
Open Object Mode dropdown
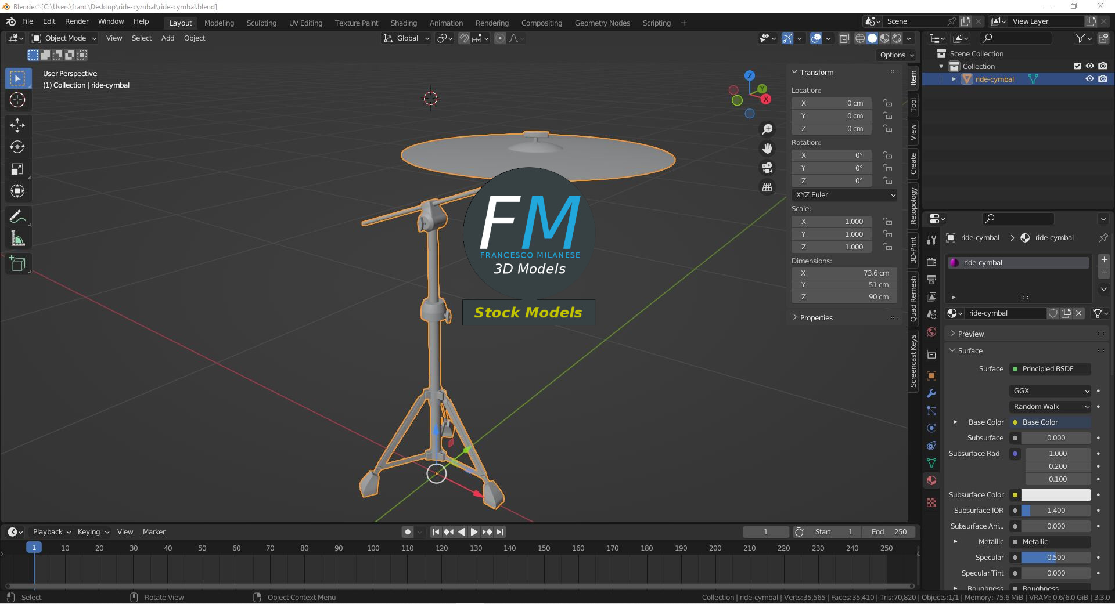[64, 38]
